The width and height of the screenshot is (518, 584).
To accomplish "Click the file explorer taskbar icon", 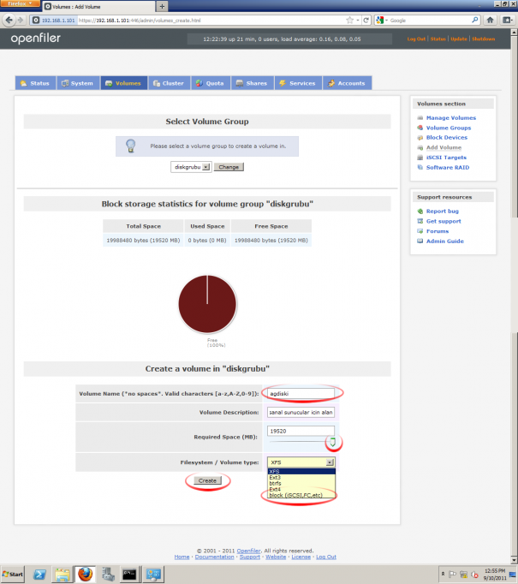I will tap(63, 575).
